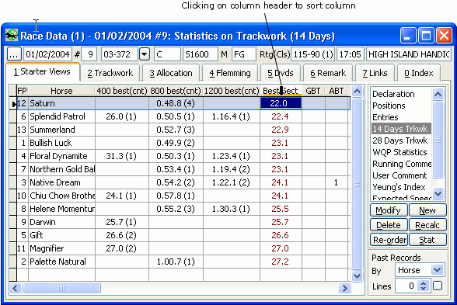Click the Recalc button
The image size is (457, 305).
pyautogui.click(x=427, y=225)
